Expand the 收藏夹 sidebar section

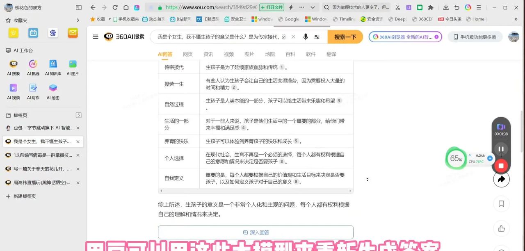click(78, 20)
